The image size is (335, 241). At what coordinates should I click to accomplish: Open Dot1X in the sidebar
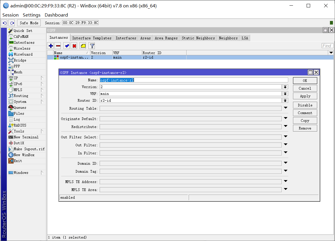pyautogui.click(x=27, y=143)
